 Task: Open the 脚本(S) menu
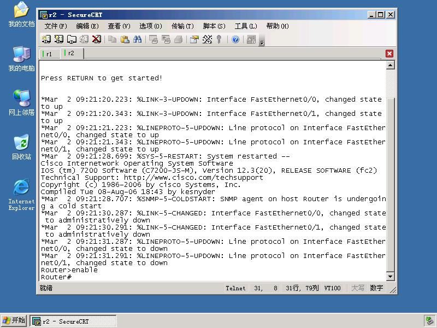coord(214,26)
